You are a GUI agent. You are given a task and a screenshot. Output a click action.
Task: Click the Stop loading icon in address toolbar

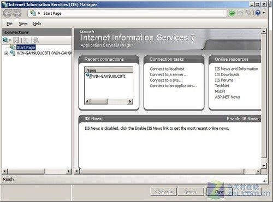pyautogui.click(x=240, y=13)
